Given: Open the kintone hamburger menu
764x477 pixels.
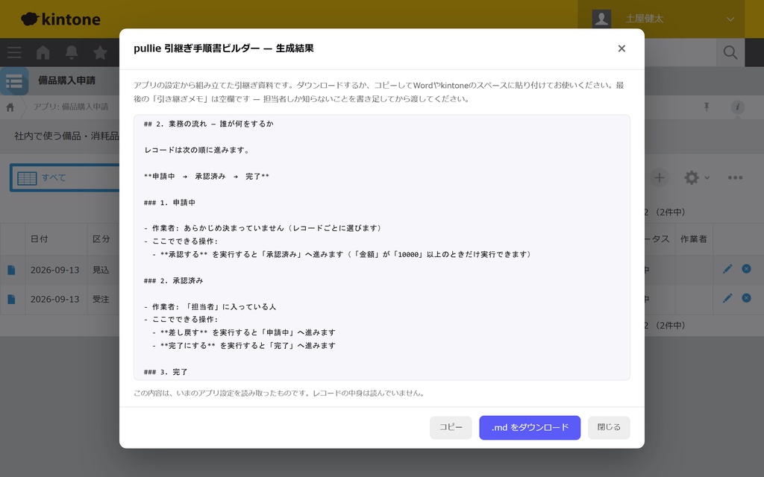Looking at the screenshot, I should [x=14, y=53].
